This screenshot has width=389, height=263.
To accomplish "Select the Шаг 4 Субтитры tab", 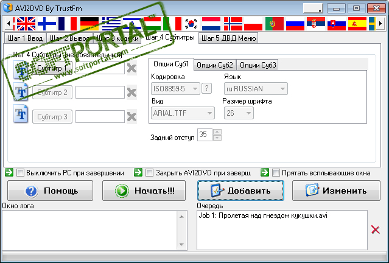I will coord(170,38).
